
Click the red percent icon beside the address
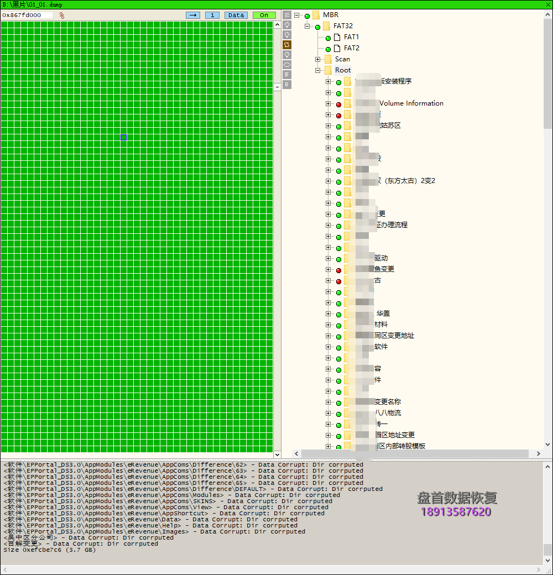(62, 15)
